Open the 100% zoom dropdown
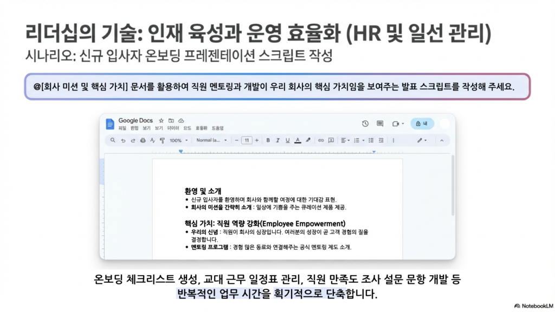 click(178, 140)
